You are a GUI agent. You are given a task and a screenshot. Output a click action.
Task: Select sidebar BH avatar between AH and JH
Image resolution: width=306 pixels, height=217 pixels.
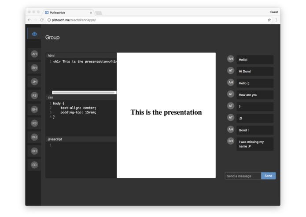coord(34,68)
